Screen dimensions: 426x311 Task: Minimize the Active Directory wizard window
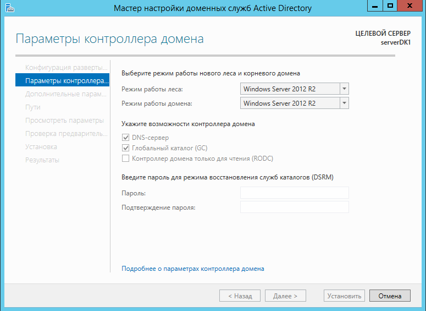click(x=375, y=6)
